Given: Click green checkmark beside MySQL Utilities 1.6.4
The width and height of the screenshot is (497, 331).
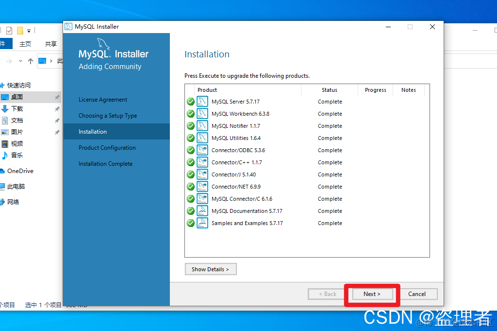Looking at the screenshot, I should coord(190,138).
